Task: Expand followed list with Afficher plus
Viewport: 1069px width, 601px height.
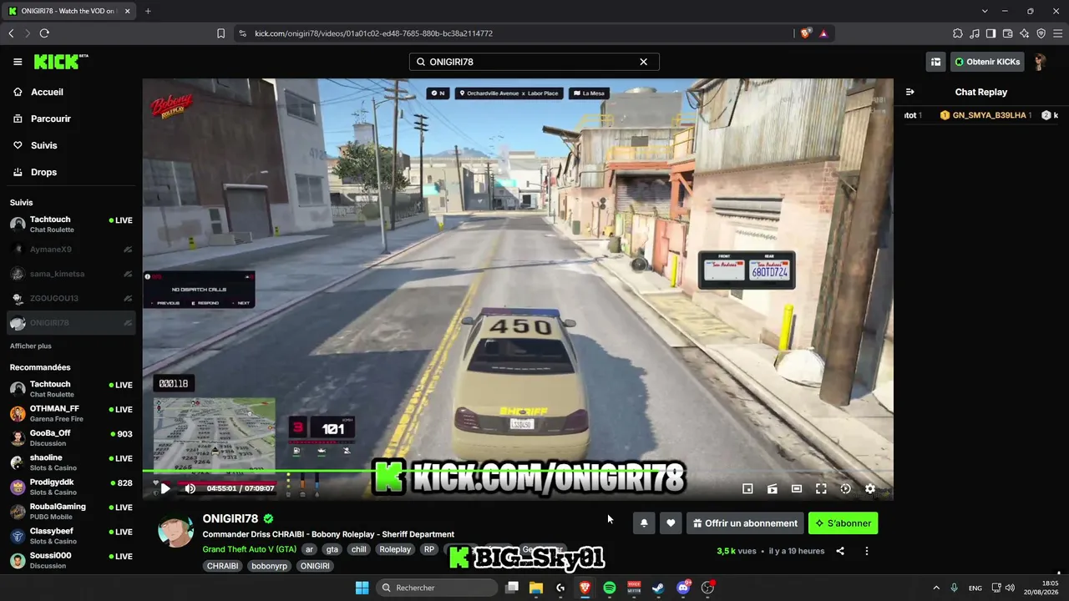Action: point(31,346)
